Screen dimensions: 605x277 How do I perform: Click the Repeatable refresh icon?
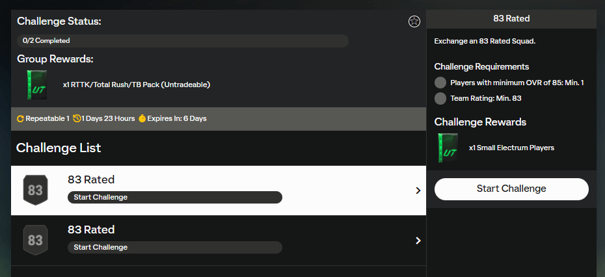[20, 119]
